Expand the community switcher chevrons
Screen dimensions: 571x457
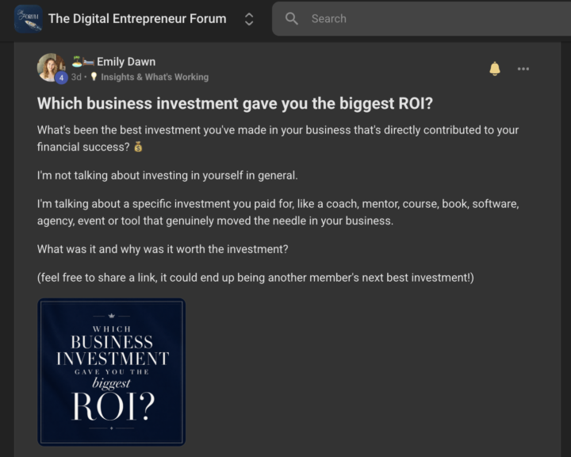pos(249,19)
